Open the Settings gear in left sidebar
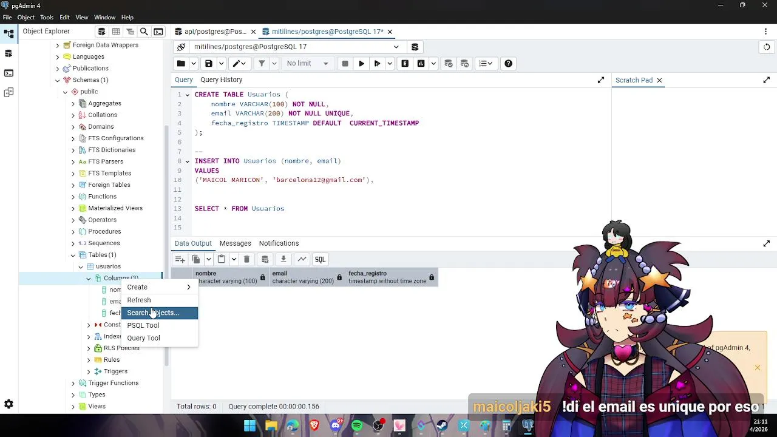Viewport: 777px width, 437px height. point(8,404)
